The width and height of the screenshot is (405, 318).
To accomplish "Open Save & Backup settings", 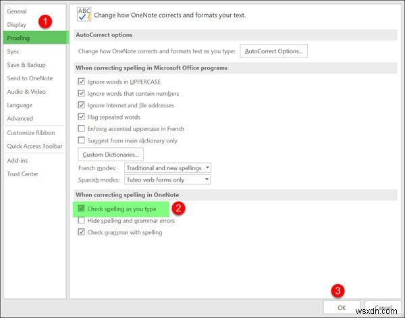I will click(26, 65).
